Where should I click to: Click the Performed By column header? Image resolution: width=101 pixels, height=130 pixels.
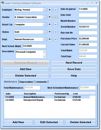tap(62, 94)
